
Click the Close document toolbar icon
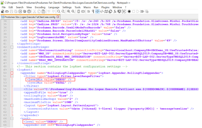20,12
